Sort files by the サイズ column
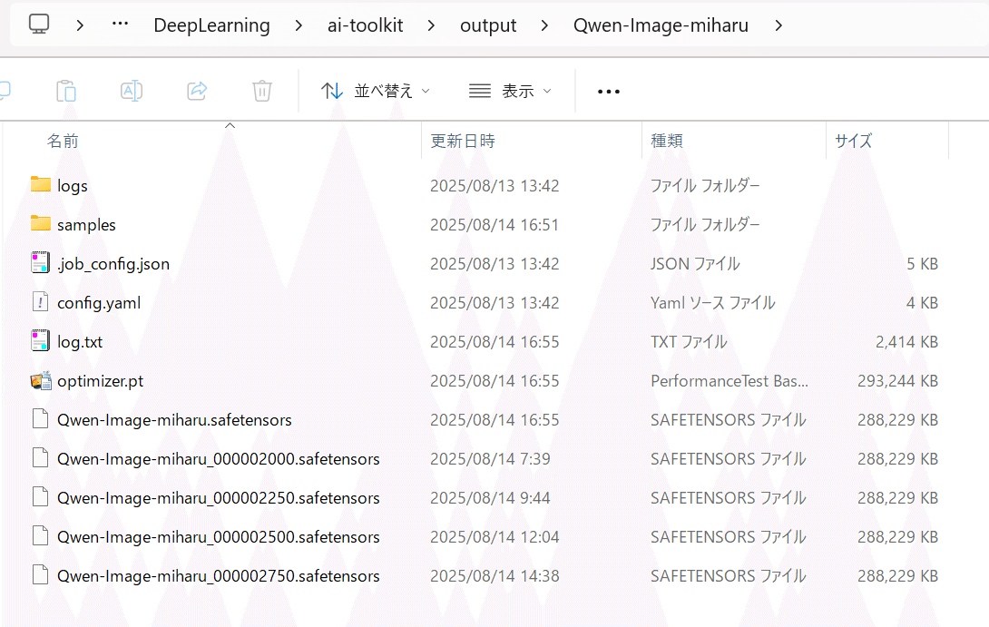This screenshot has width=989, height=627. [852, 141]
